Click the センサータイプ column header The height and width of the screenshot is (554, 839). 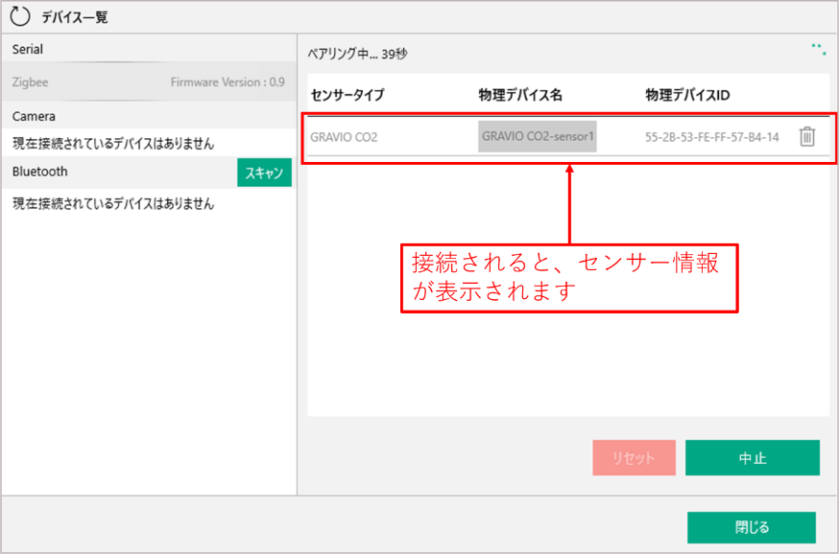(348, 95)
